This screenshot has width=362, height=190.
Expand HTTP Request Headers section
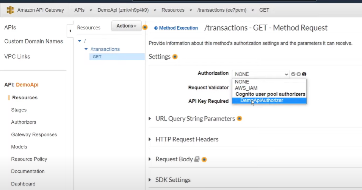(x=150, y=139)
